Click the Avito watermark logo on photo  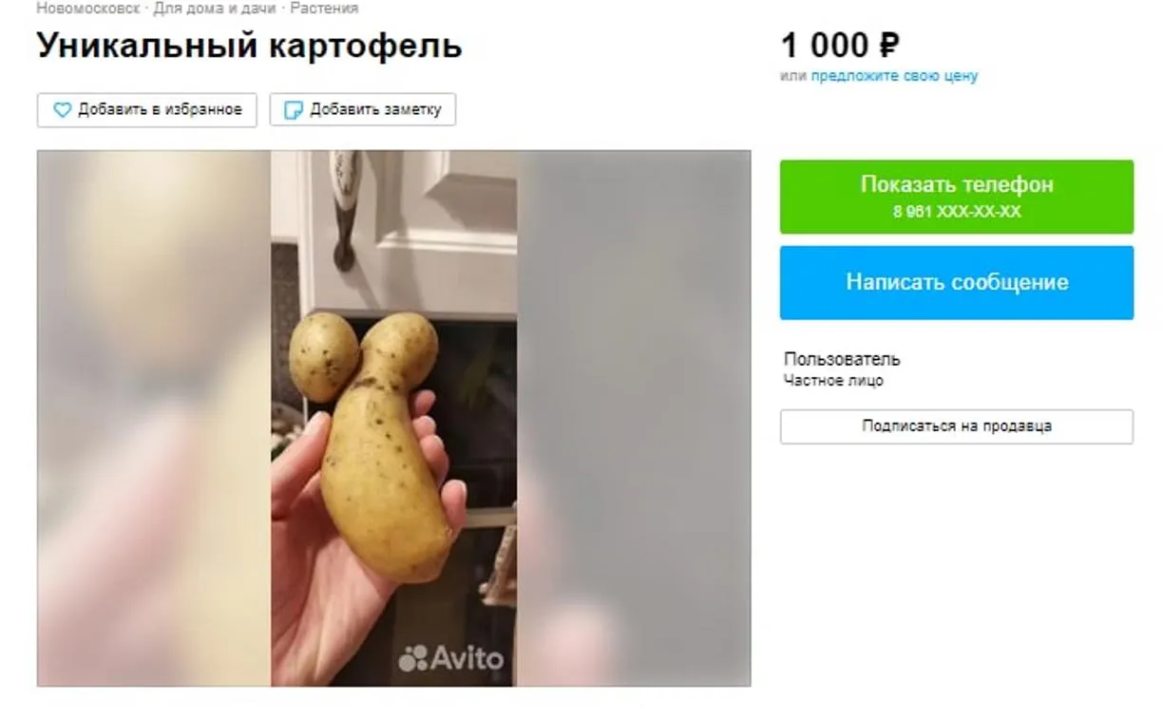(451, 657)
